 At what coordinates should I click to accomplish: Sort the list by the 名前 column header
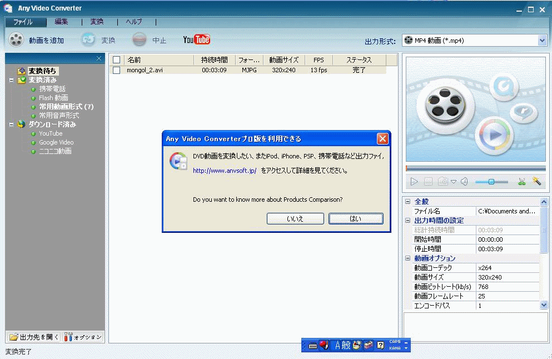(x=159, y=60)
